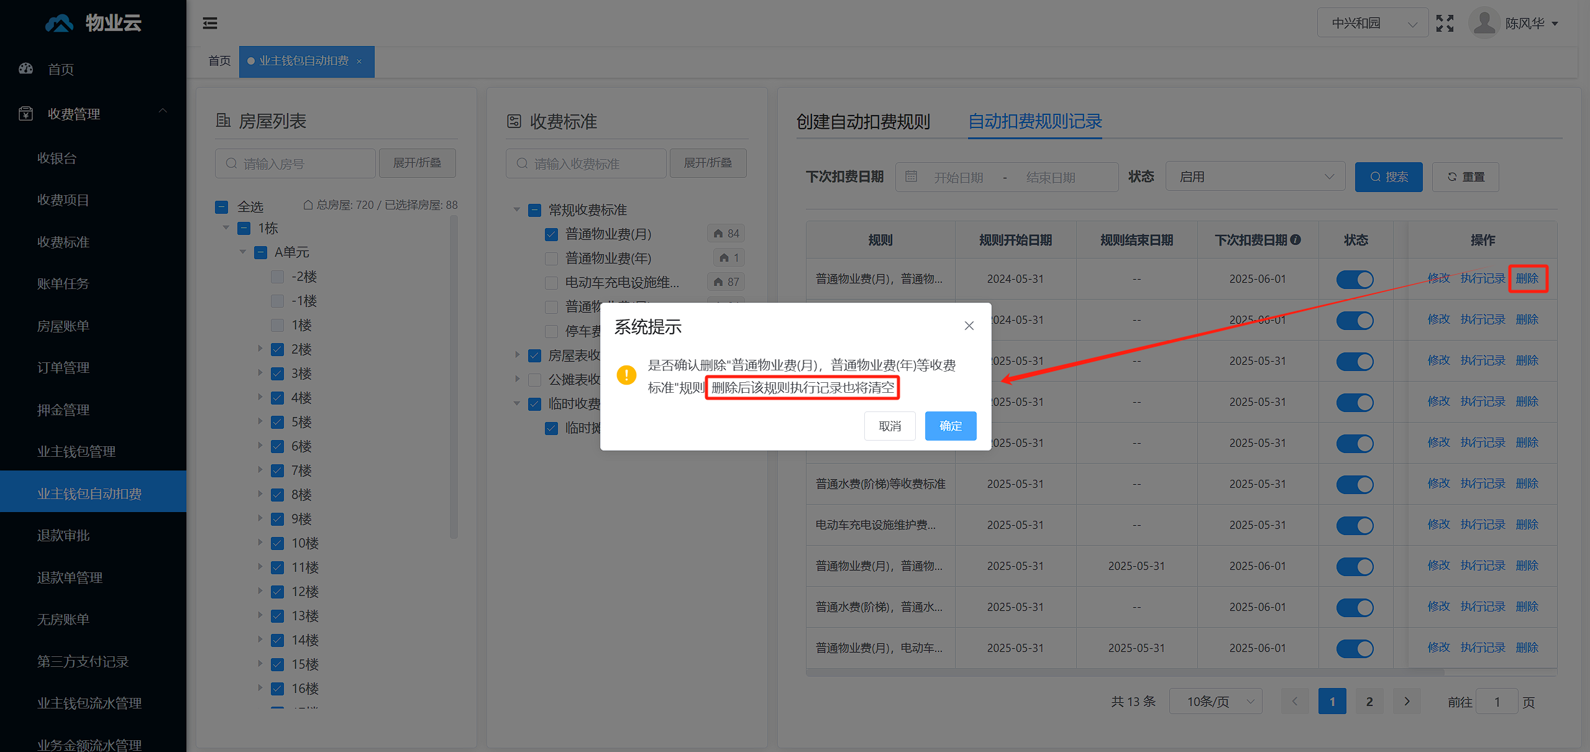The width and height of the screenshot is (1590, 752).
Task: Click the warning icon in dialog
Action: point(626,375)
